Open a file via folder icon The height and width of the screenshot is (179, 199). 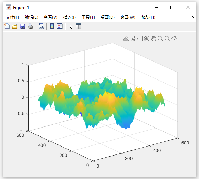tap(15, 26)
